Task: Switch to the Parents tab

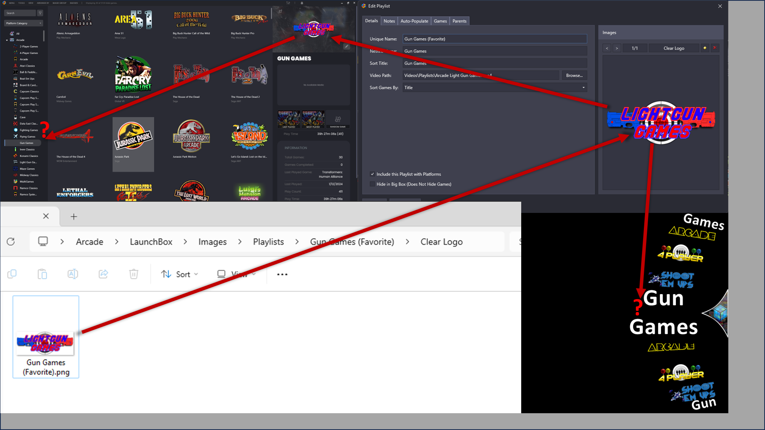Action: [459, 21]
